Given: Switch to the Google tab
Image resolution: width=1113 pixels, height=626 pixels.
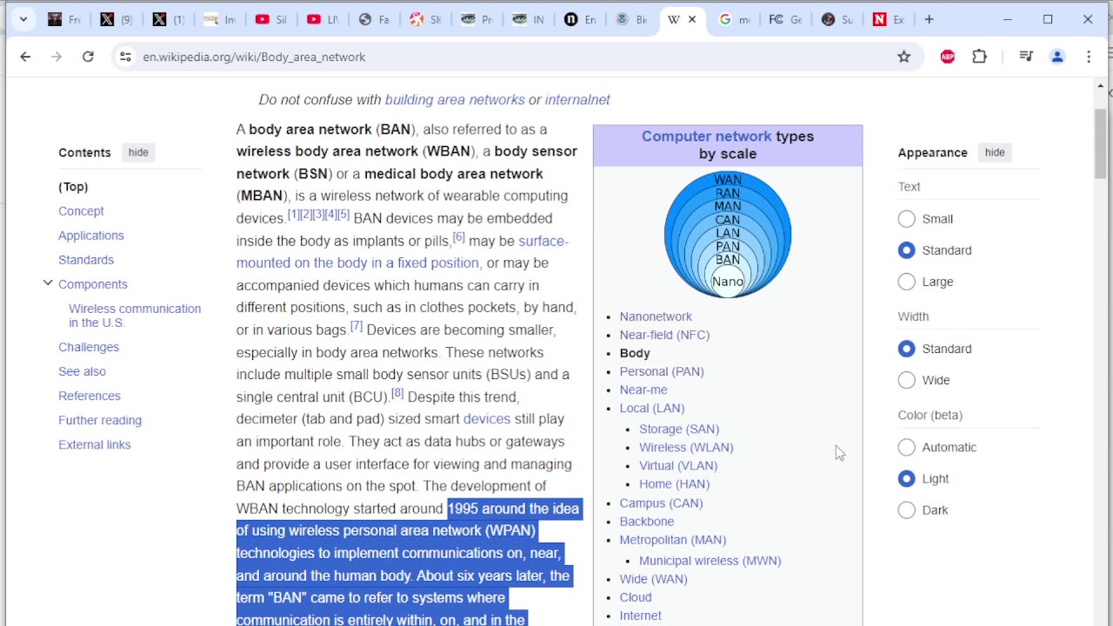Looking at the screenshot, I should click(734, 19).
